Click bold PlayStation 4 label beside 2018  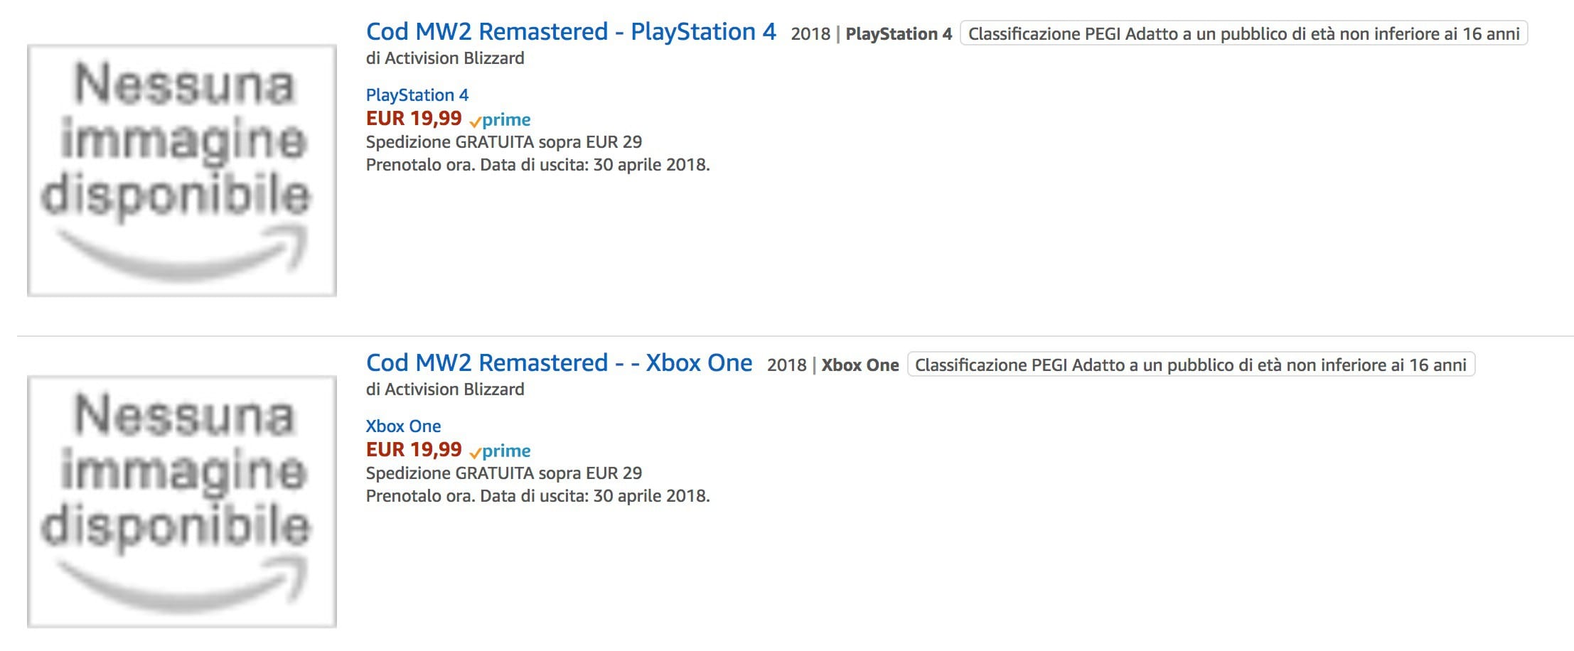(898, 34)
